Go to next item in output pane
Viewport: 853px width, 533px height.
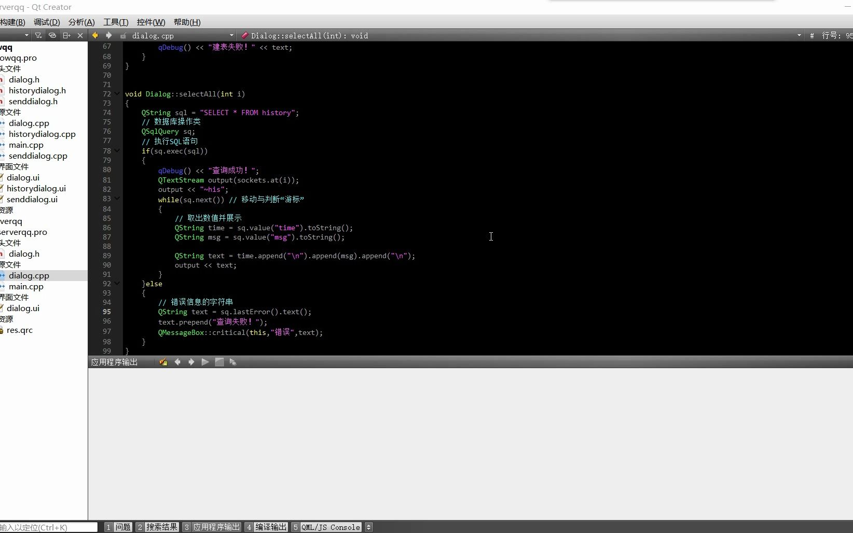coord(191,362)
